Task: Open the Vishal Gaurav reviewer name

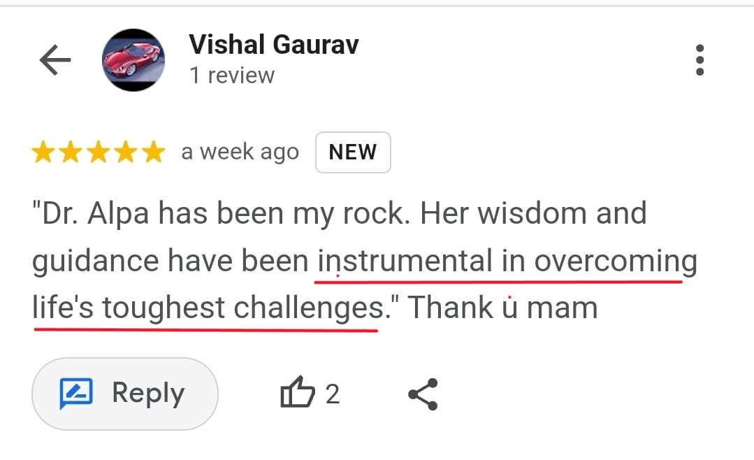Action: (273, 45)
